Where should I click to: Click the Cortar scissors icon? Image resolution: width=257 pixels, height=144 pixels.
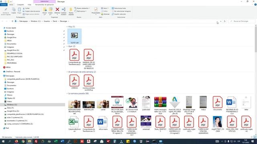pyautogui.click(x=24, y=8)
